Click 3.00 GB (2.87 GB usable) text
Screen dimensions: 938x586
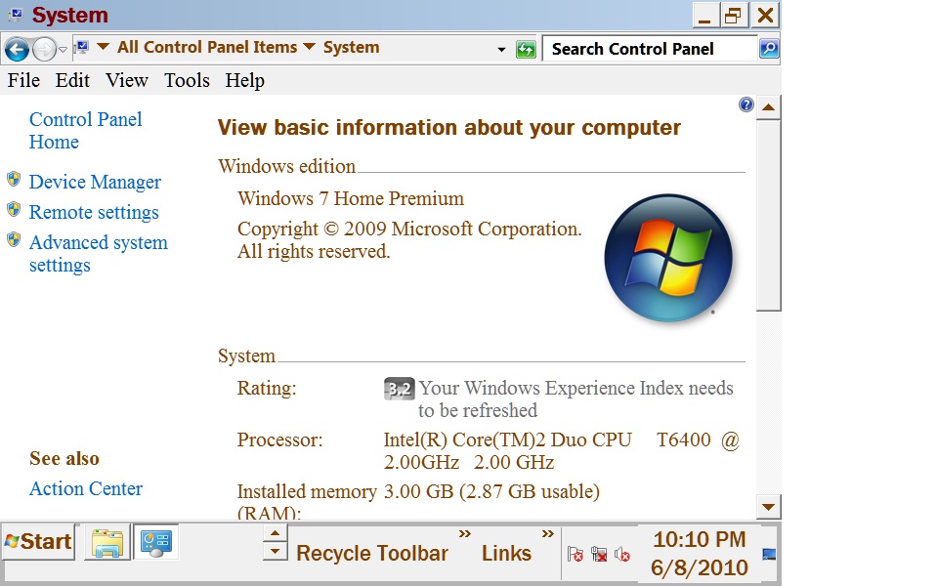point(491,491)
